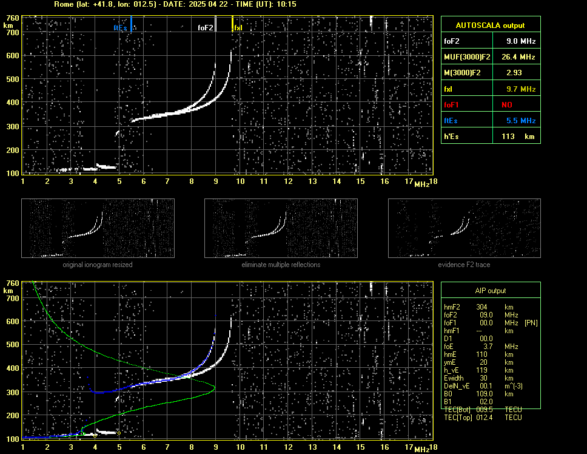Click the h'Es value 113 km
The image size is (587, 454).
(518, 137)
